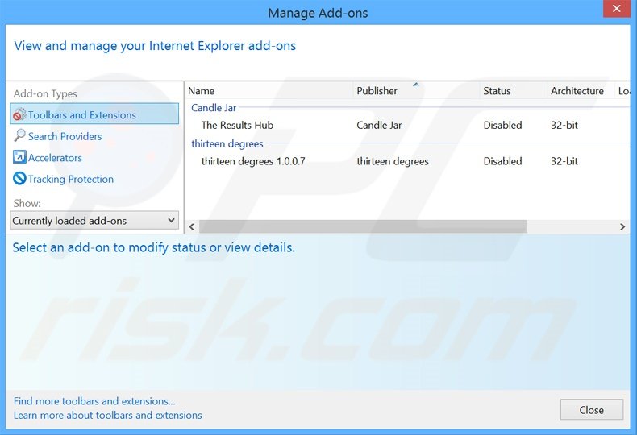Image resolution: width=637 pixels, height=435 pixels.
Task: Open Find more toolbars and extensions link
Action: click(x=94, y=401)
